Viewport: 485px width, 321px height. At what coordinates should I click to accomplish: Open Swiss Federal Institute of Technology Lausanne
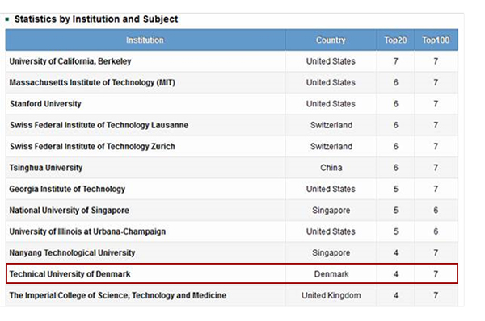point(99,125)
